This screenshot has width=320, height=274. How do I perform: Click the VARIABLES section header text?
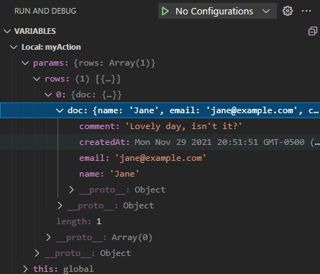tap(35, 31)
